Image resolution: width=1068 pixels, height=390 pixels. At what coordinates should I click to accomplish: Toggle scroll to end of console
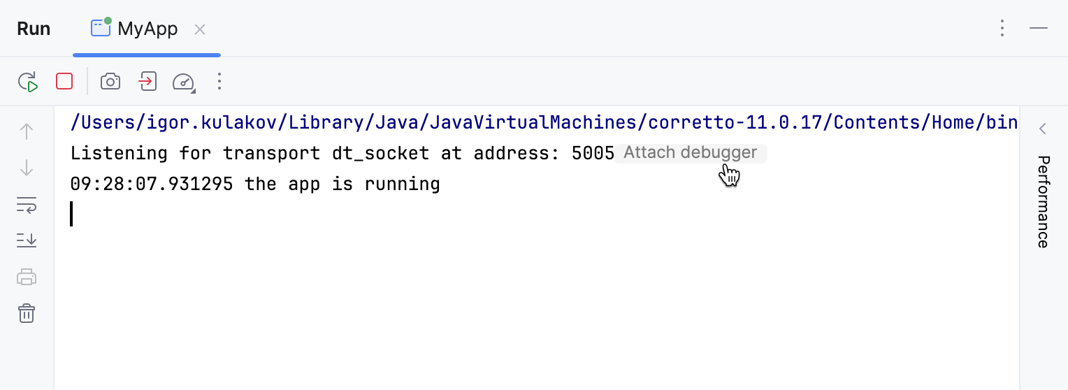click(27, 240)
